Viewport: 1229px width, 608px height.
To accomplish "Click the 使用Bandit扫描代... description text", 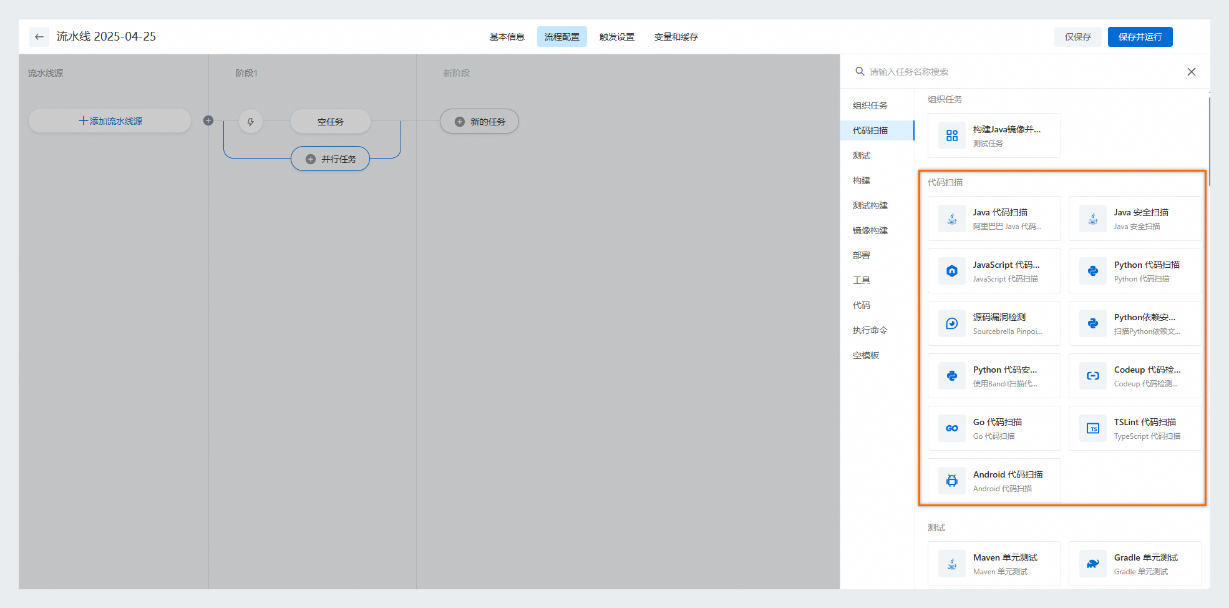I will click(1005, 384).
